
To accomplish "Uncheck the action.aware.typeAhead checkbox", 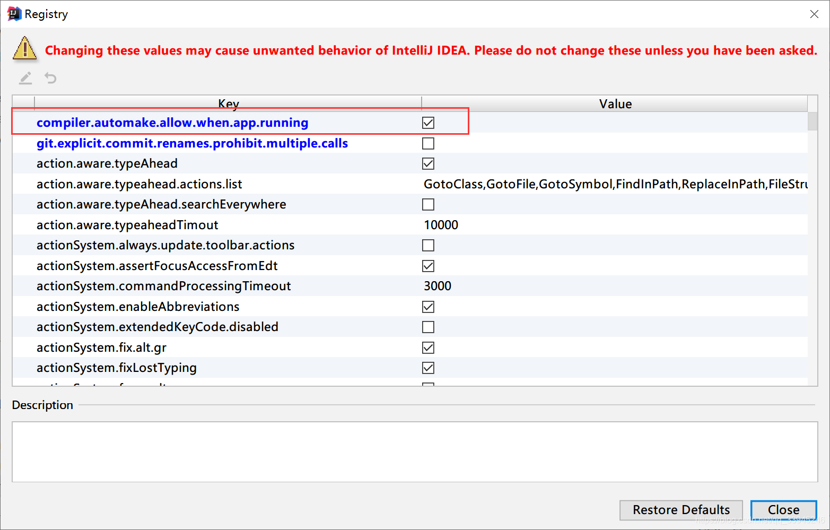I will click(x=428, y=163).
